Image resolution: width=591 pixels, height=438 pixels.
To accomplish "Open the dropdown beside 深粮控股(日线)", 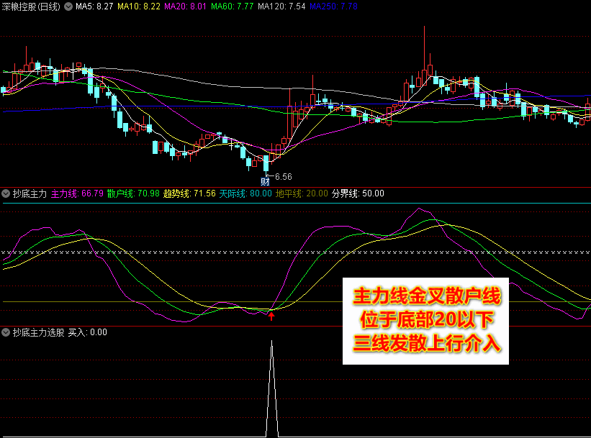I will (68, 6).
